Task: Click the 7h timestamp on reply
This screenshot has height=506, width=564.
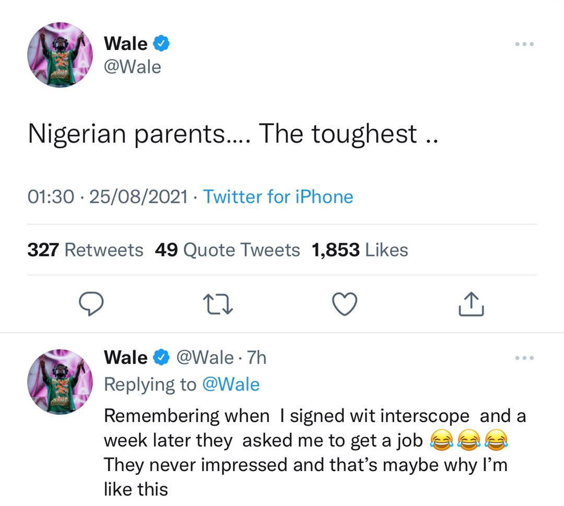Action: point(256,357)
